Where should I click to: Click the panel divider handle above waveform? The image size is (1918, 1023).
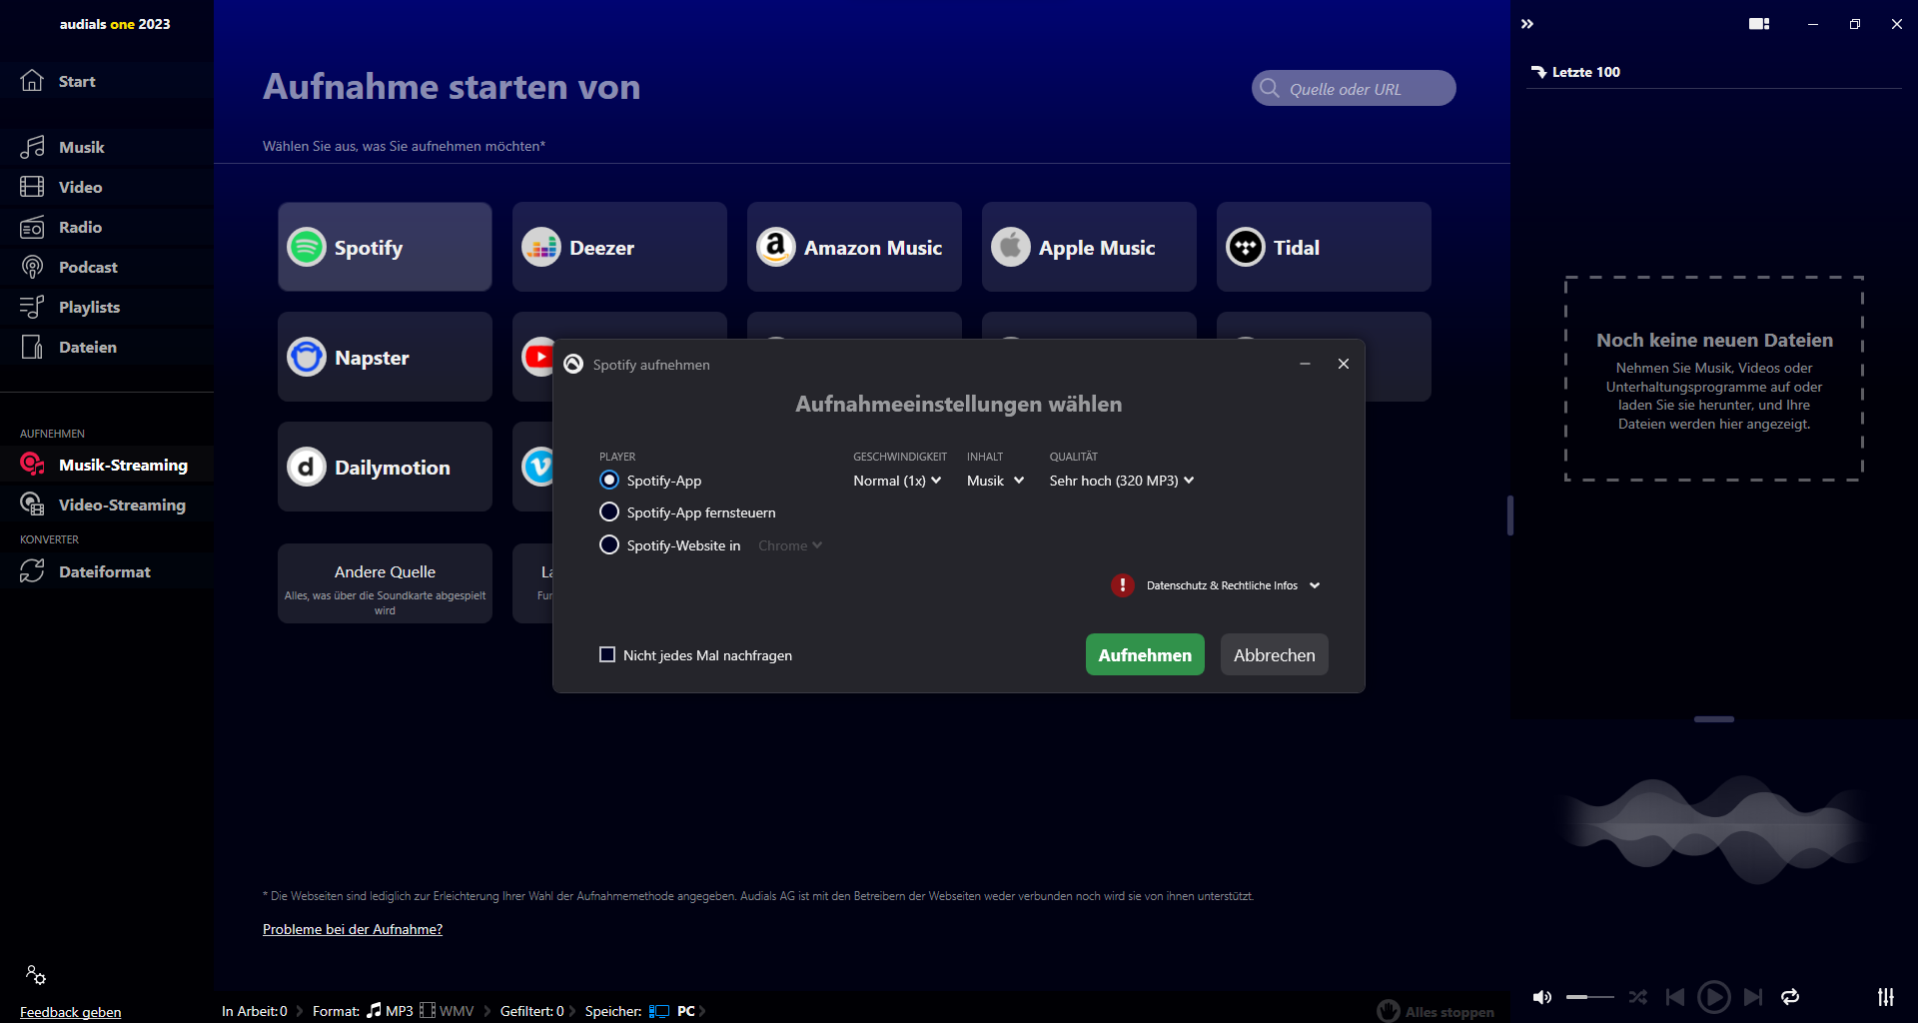[1714, 719]
